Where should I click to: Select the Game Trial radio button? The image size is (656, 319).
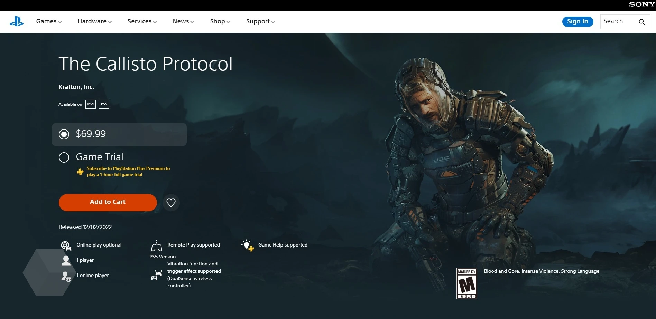(64, 157)
